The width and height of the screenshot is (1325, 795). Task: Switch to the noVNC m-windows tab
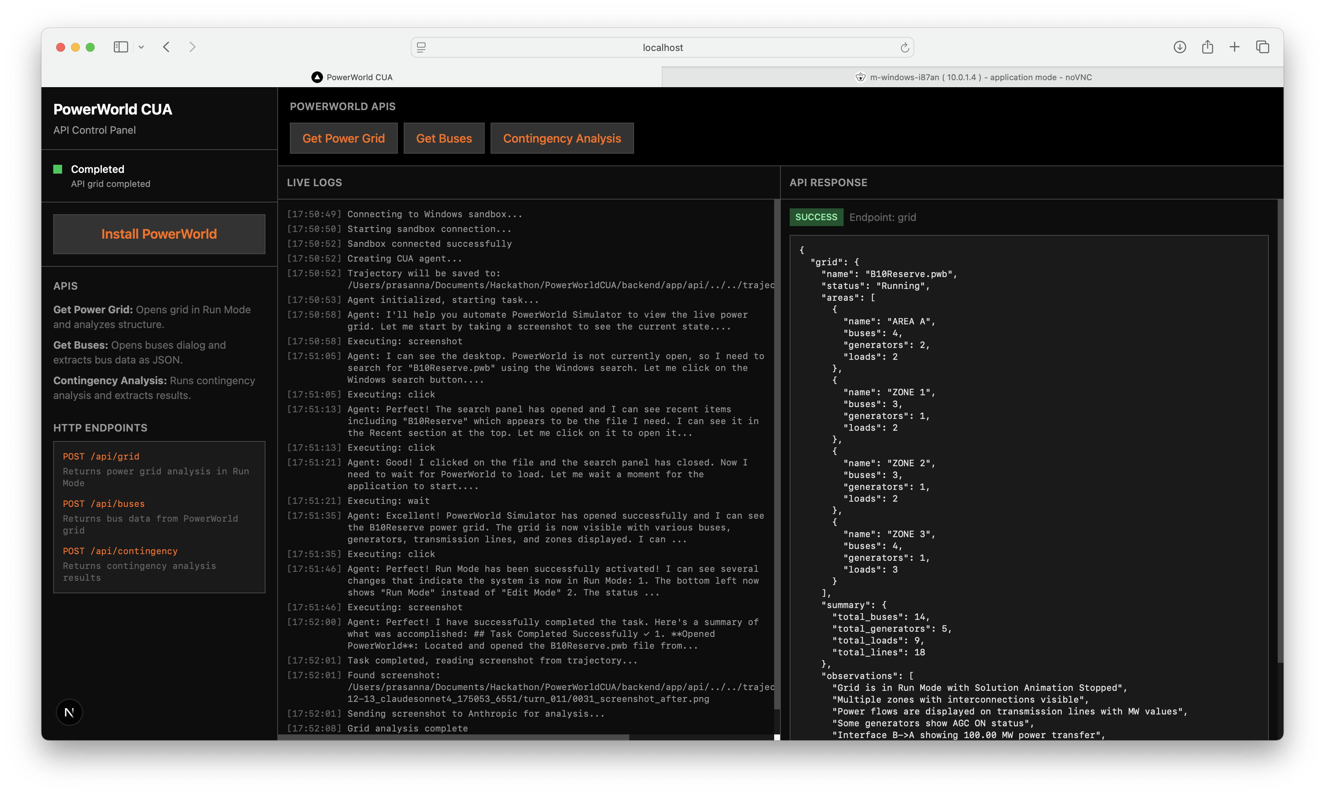973,77
